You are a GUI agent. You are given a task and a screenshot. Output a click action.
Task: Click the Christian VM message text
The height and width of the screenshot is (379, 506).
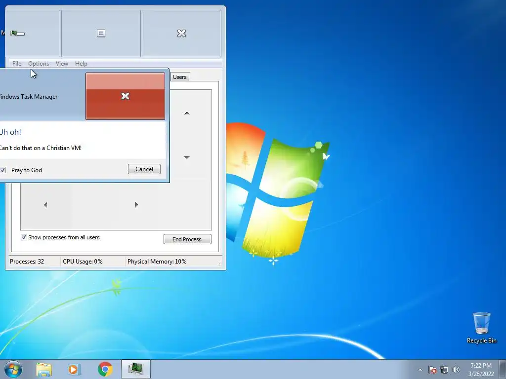(41, 148)
